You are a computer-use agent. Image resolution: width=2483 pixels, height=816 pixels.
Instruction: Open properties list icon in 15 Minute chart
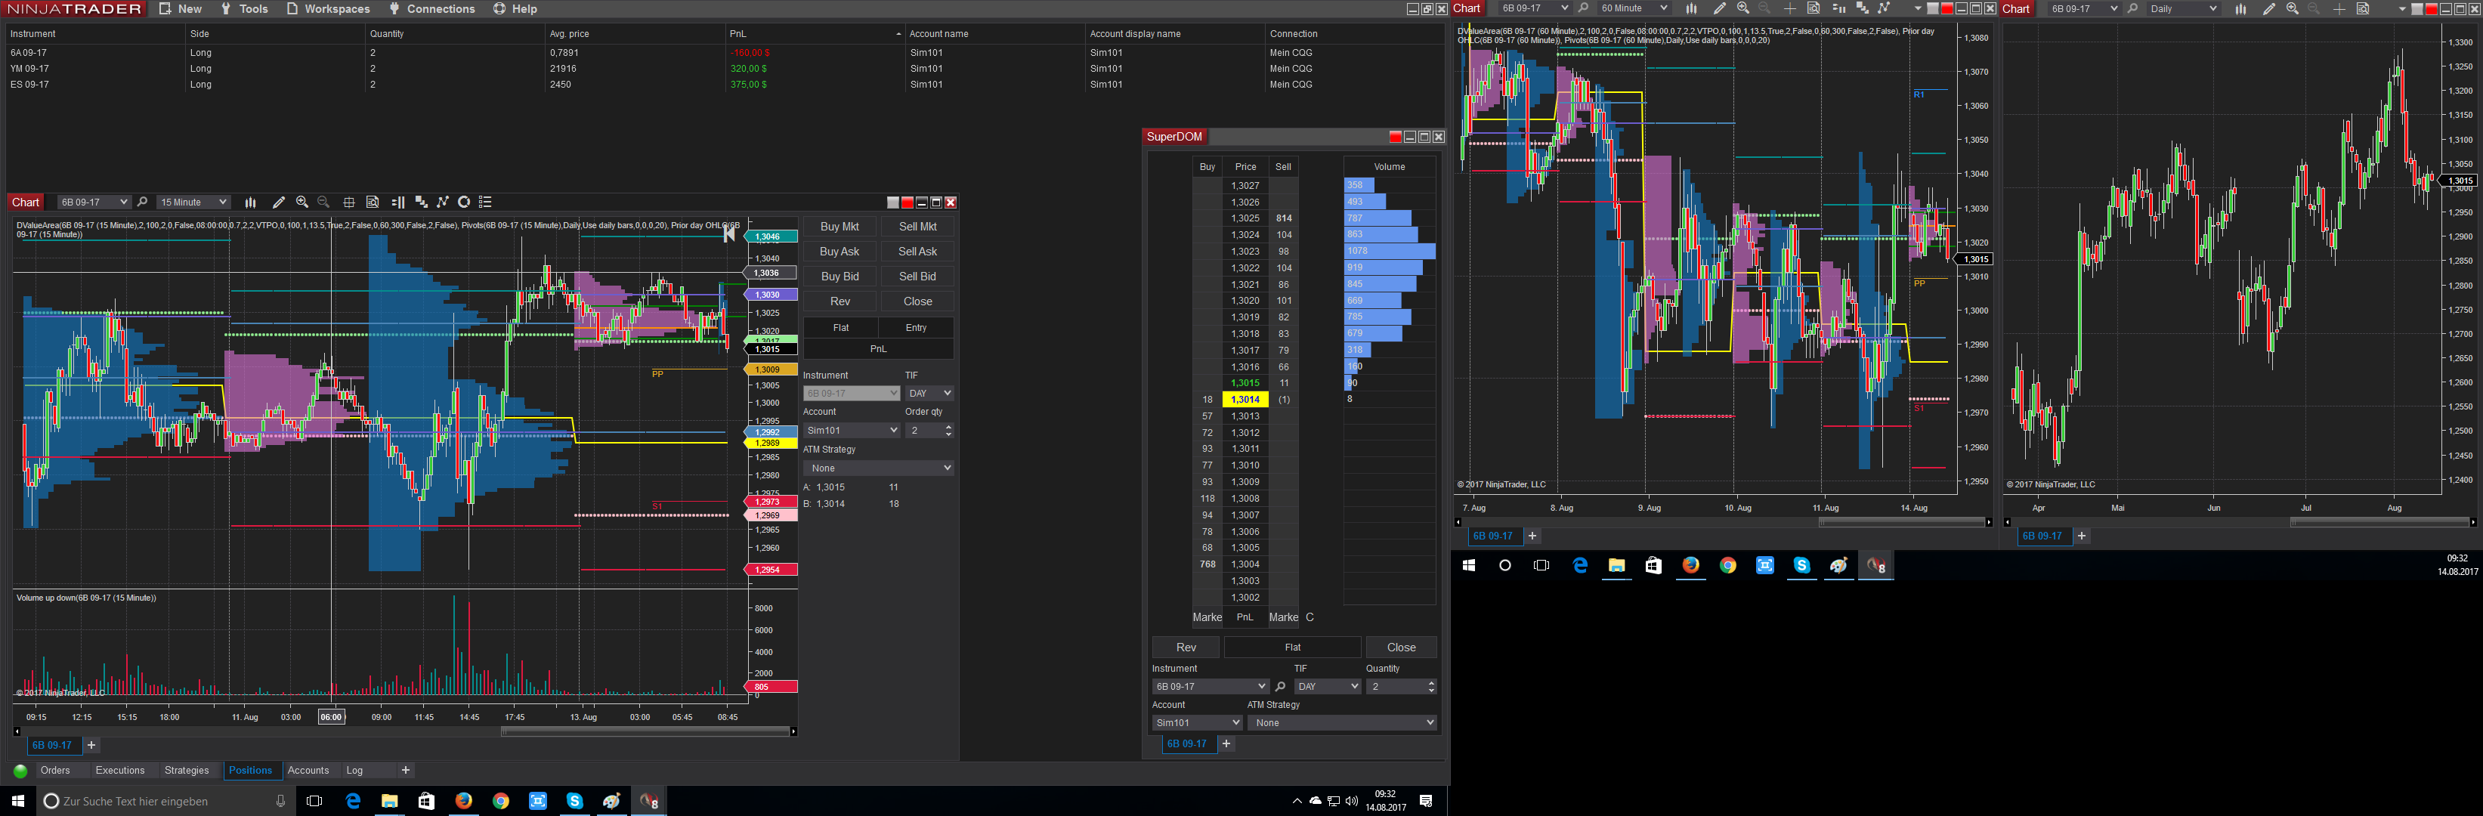486,202
